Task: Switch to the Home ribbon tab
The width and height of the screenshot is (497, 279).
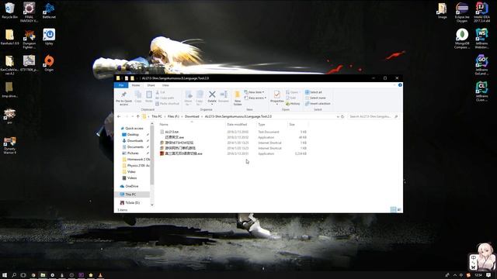Action: 136,85
